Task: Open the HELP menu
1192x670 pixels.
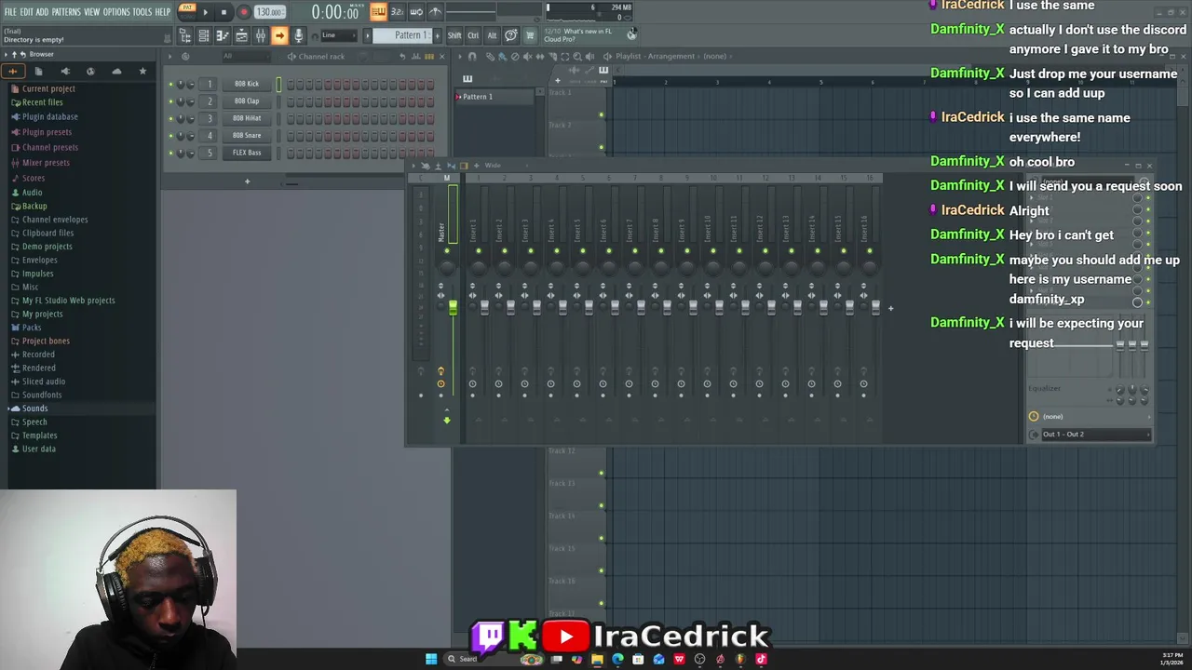Action: tap(162, 12)
